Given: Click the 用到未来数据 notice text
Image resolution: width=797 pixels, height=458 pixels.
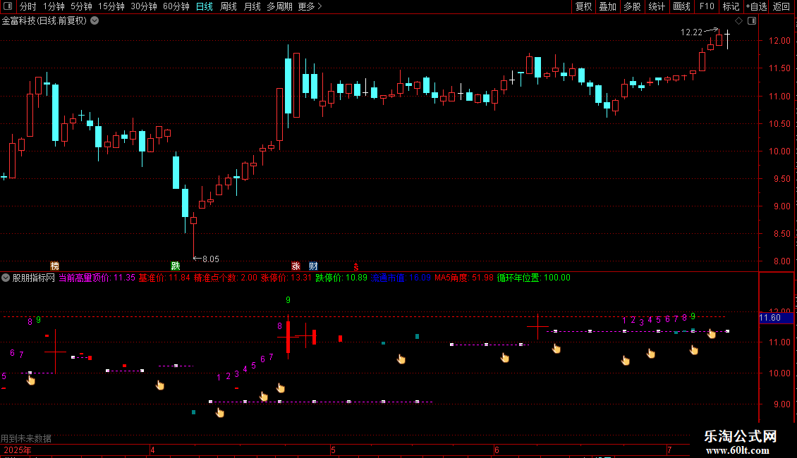Looking at the screenshot, I should coord(26,438).
